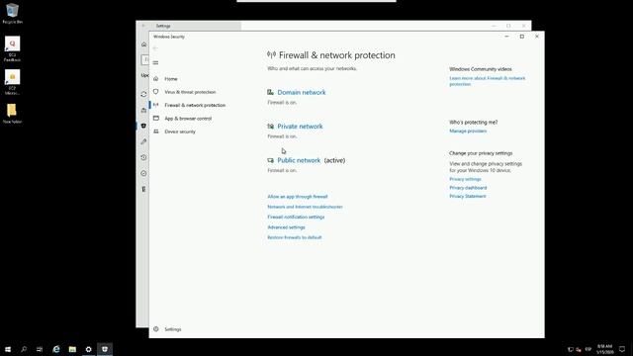
Task: Open Home in Windows Security sidebar
Action: [x=171, y=79]
